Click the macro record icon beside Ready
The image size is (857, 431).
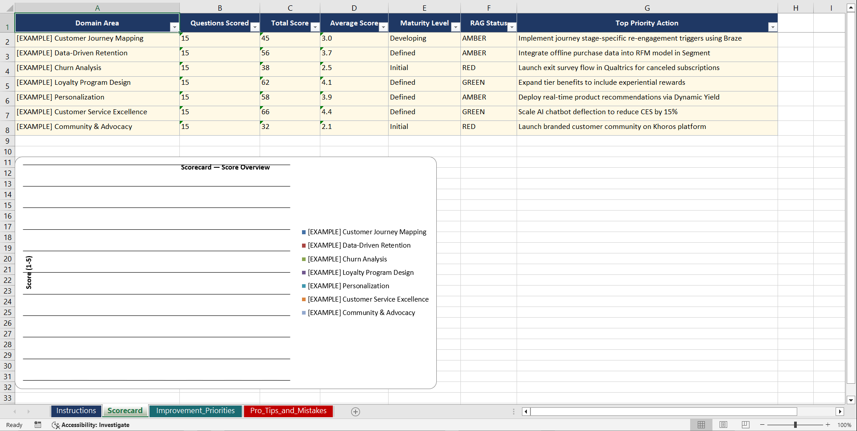click(38, 425)
